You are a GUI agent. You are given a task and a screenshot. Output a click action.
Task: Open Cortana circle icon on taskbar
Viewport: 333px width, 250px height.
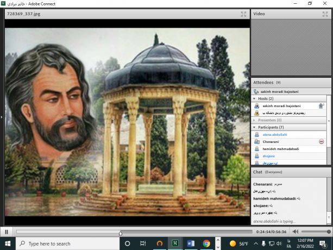coord(128,243)
